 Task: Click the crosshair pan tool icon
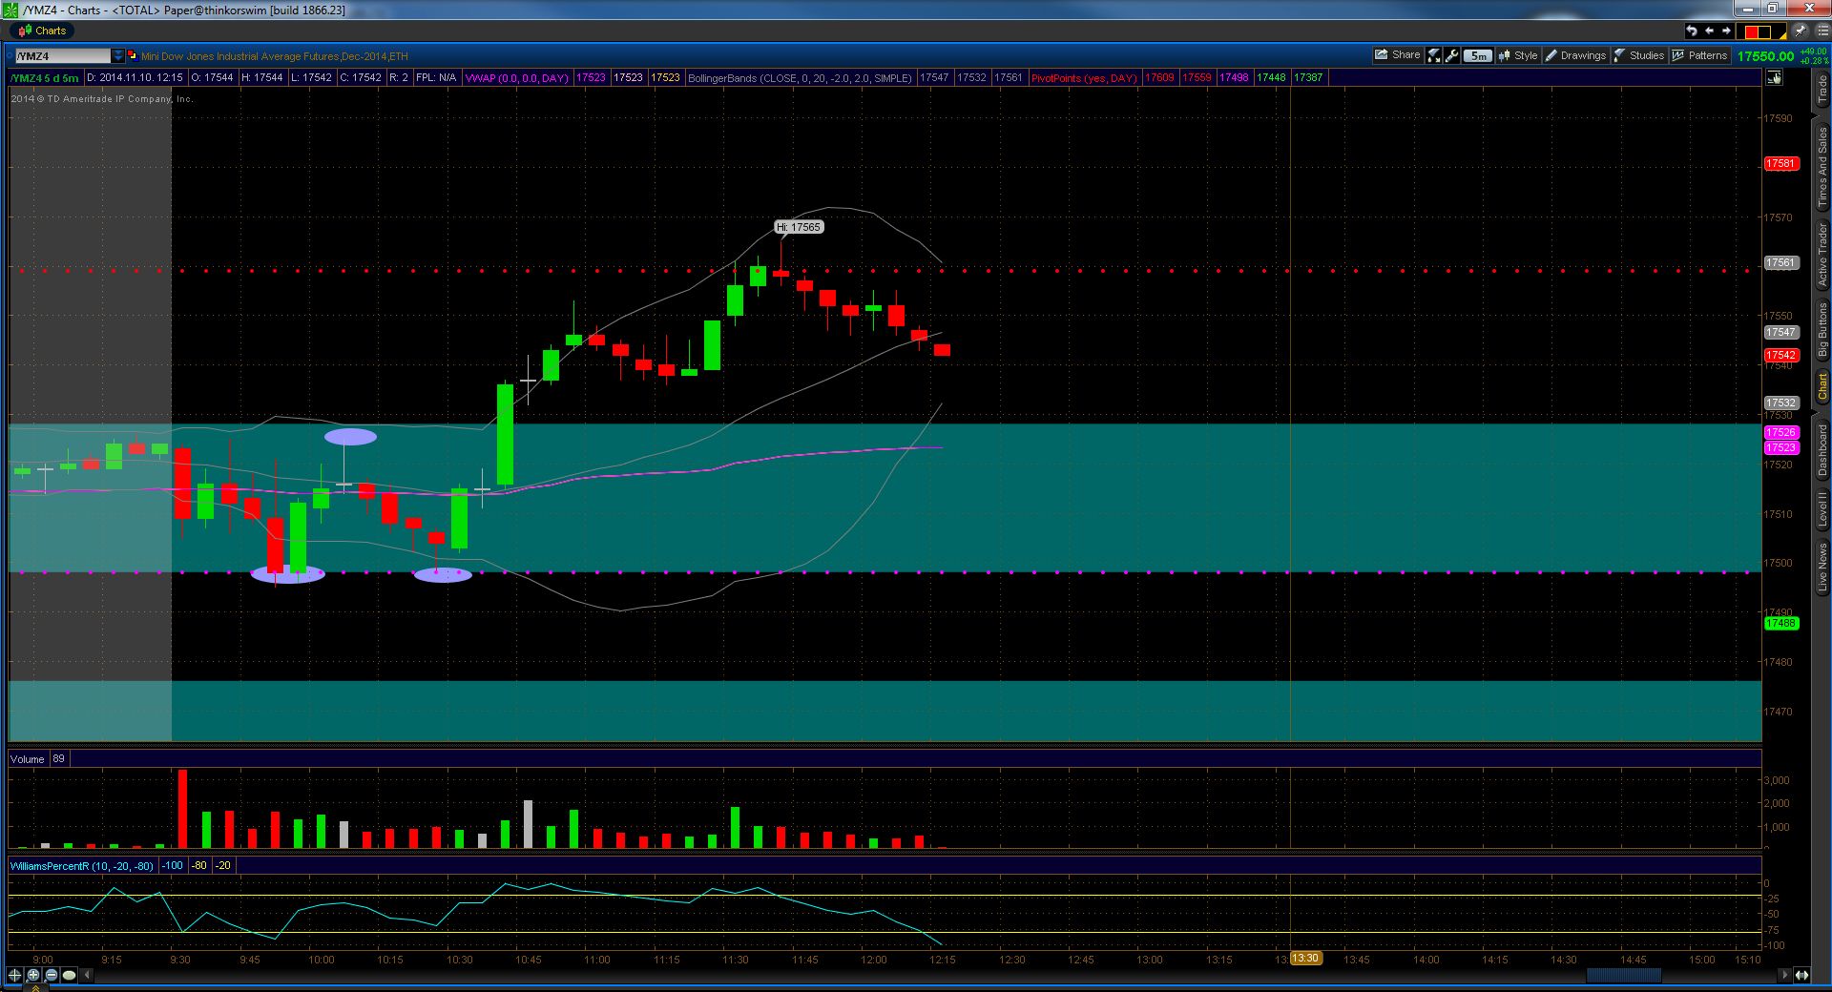[15, 975]
